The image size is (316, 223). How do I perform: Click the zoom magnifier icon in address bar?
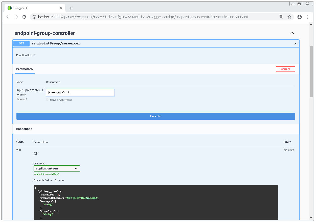[281, 17]
